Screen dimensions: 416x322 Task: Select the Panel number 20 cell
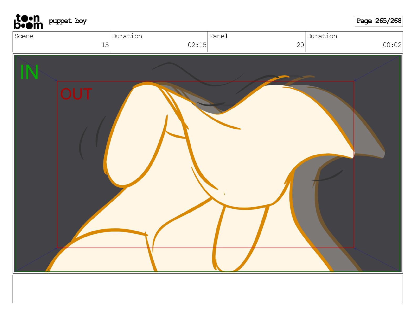[x=256, y=42]
